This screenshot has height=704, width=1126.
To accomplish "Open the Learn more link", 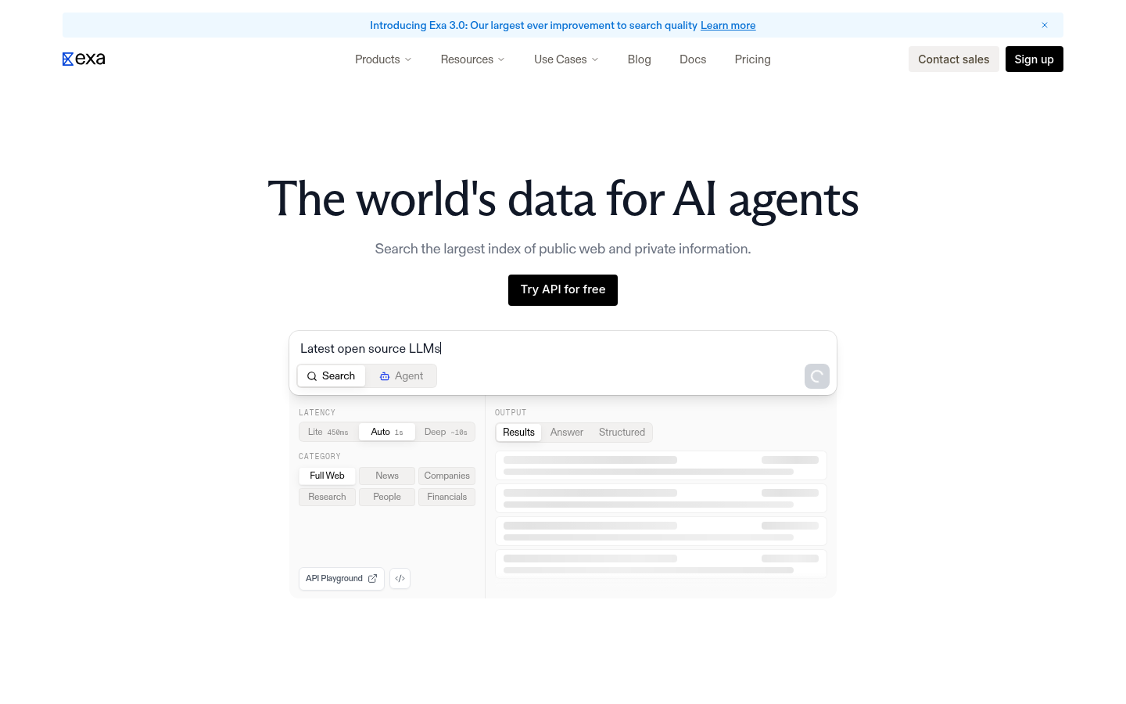I will tap(728, 25).
